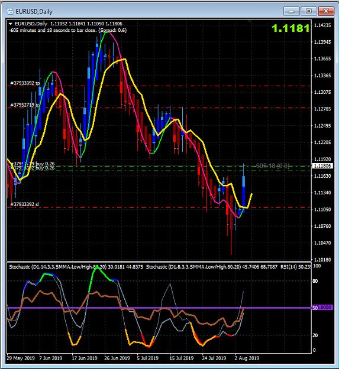The width and height of the screenshot is (339, 369).
Task: Click the 1.12495 price axis label
Action: click(x=322, y=126)
